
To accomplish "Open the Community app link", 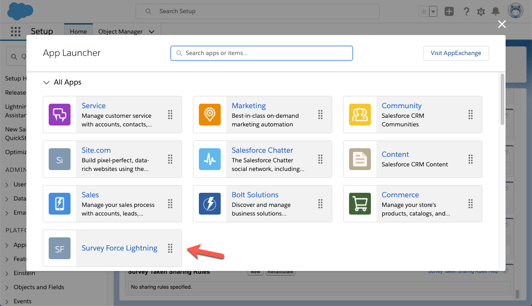I will pos(402,106).
